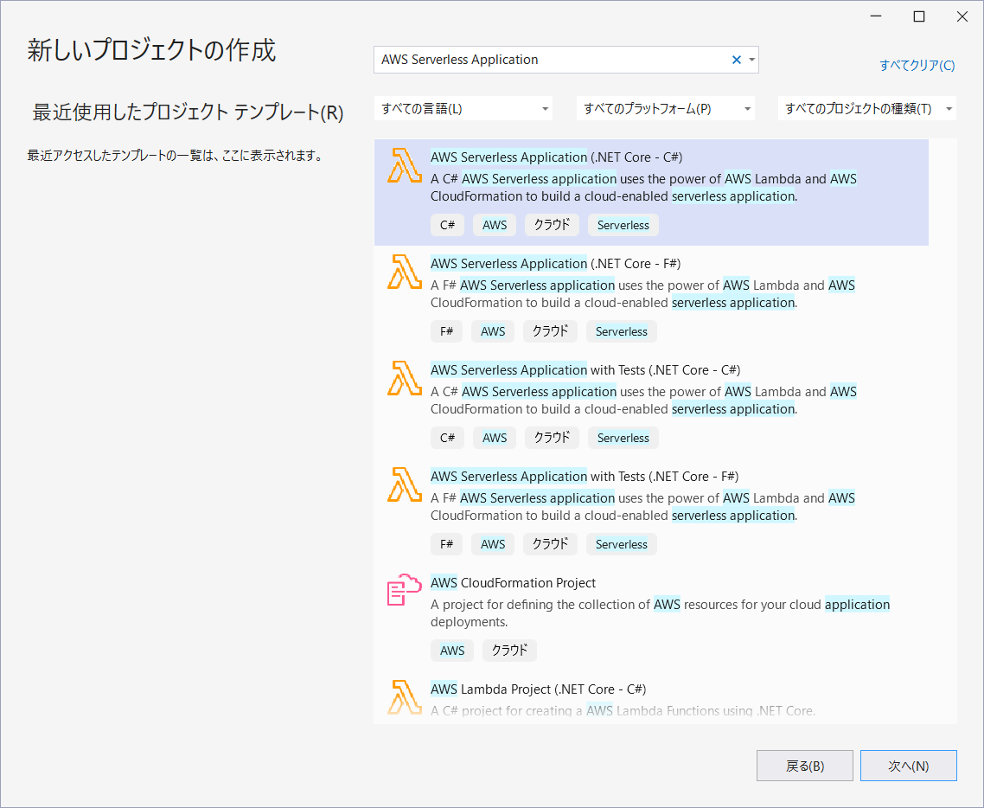Maximize the new project dialog window

919,17
